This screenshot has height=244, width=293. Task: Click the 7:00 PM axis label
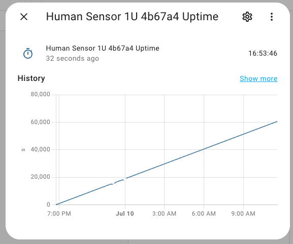tap(59, 214)
